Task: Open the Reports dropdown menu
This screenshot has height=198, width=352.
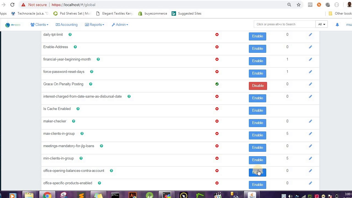Action: click(94, 25)
